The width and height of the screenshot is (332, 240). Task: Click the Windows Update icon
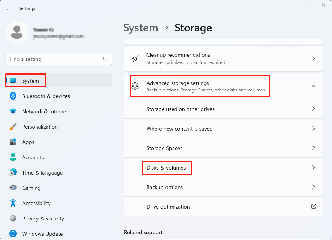point(13,234)
